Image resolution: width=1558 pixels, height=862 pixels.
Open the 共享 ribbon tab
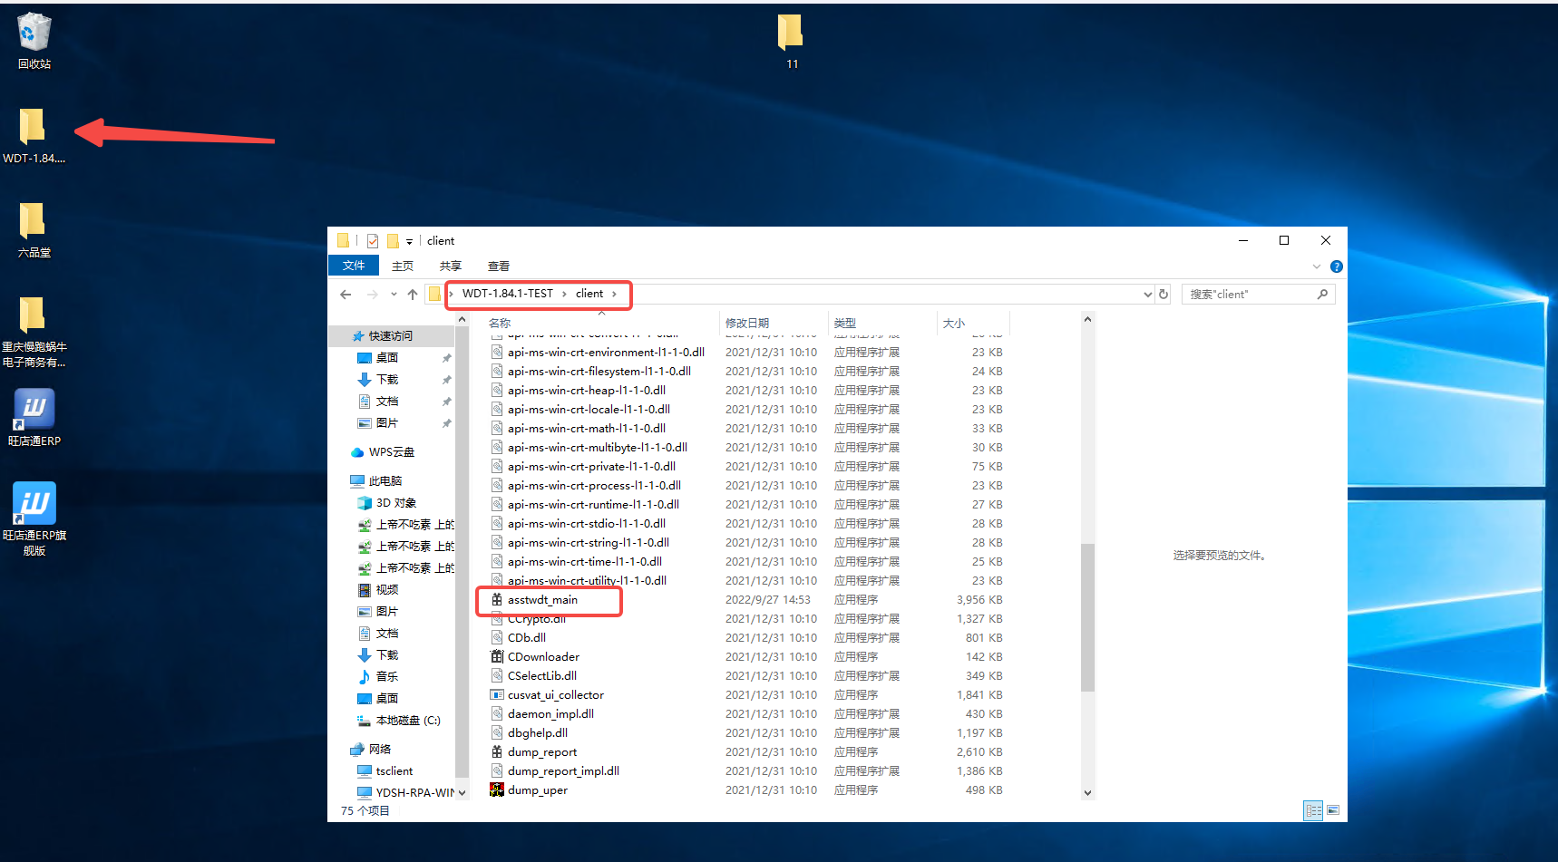(451, 266)
